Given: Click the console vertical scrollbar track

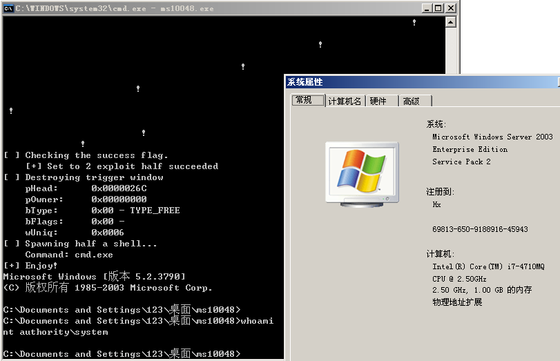Looking at the screenshot, I should pyautogui.click(x=451, y=50).
